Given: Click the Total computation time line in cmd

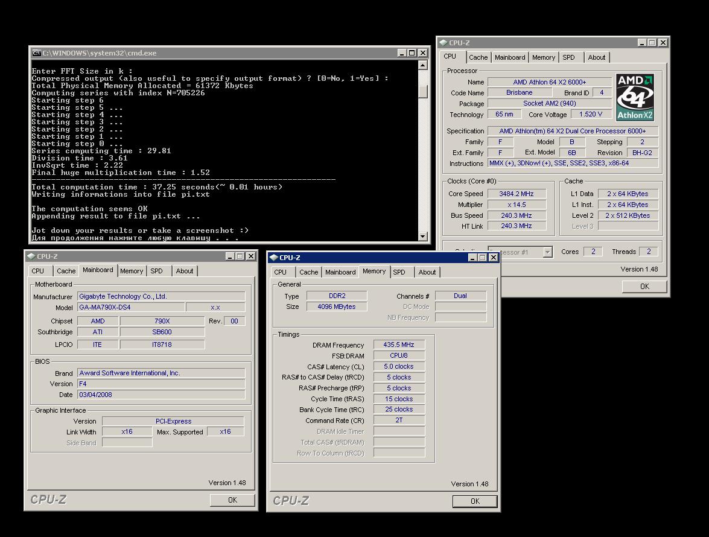Looking at the screenshot, I should pos(157,187).
